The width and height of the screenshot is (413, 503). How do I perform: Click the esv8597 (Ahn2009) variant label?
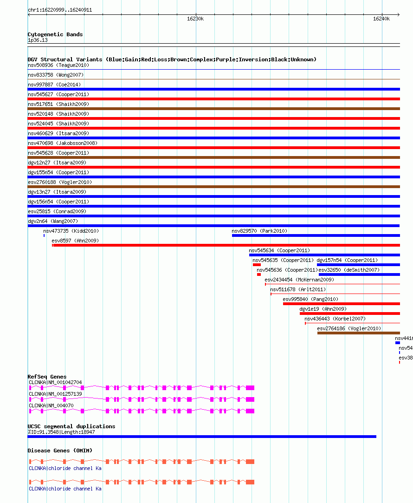pos(75,241)
